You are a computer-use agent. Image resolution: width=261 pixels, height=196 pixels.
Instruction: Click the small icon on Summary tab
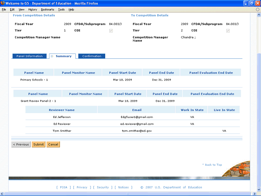pyautogui.click(x=52, y=56)
